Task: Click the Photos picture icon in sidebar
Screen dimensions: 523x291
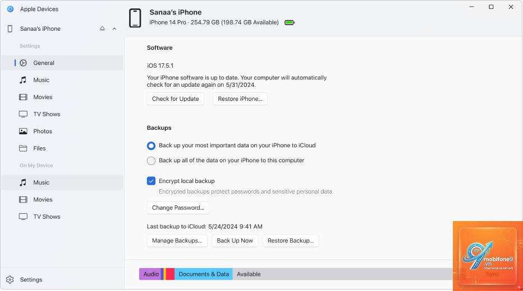Action: (x=23, y=131)
